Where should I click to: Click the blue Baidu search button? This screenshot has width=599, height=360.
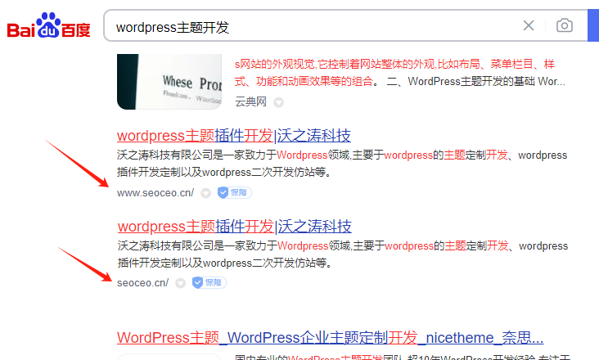[593, 25]
